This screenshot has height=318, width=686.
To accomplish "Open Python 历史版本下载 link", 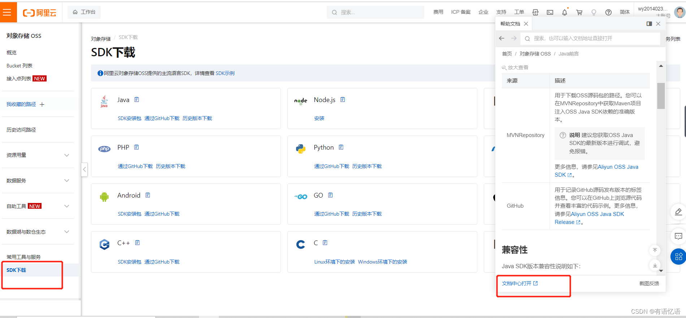I will pyautogui.click(x=367, y=166).
